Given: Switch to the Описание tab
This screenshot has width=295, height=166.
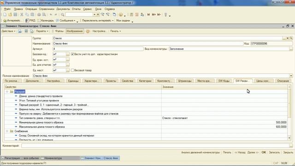Looking at the screenshot, I should [x=283, y=81].
